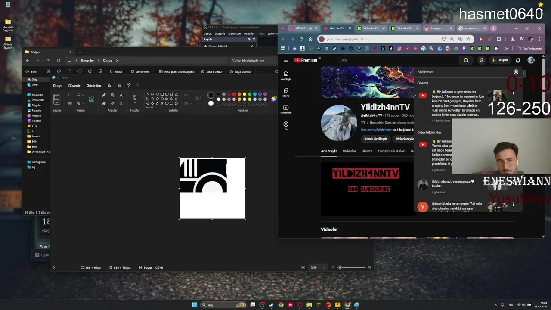This screenshot has height=310, width=551.
Task: Click Paint's share icon
Action: tap(119, 85)
